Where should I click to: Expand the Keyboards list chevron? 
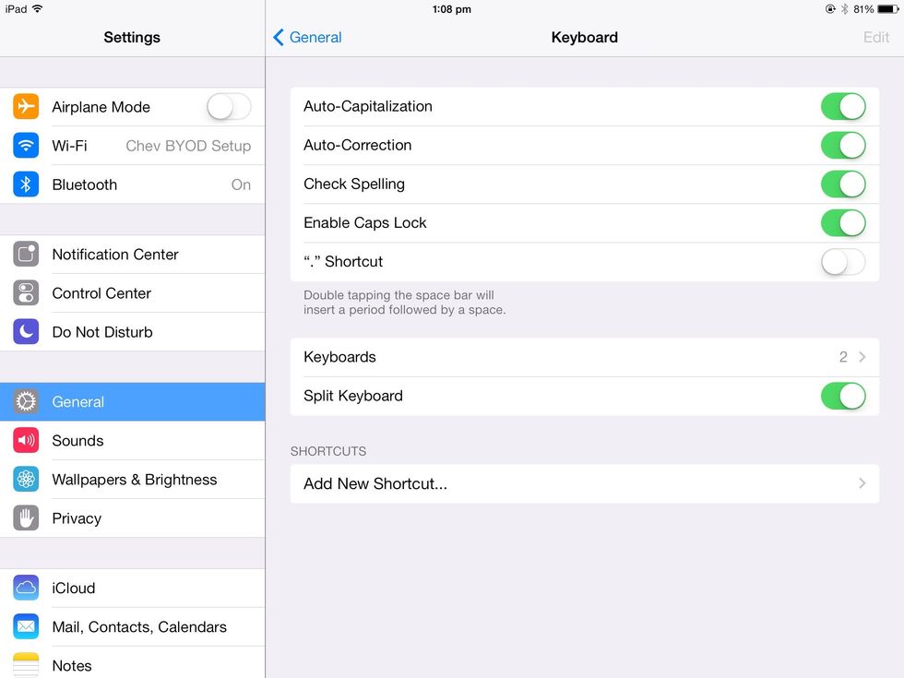(x=862, y=357)
